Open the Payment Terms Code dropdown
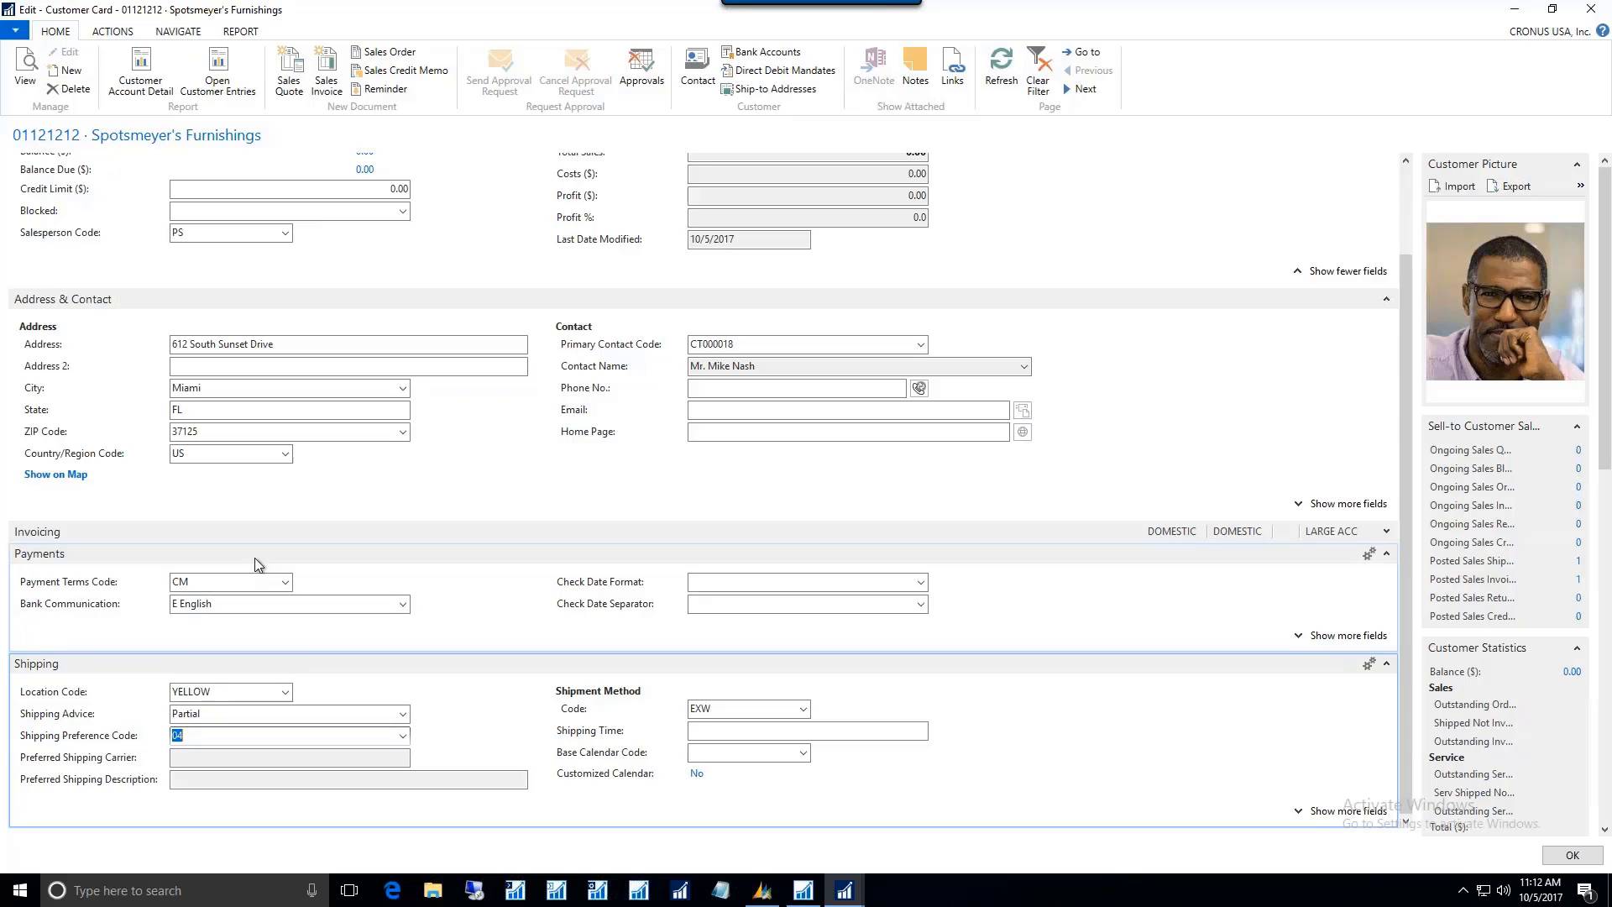The image size is (1612, 907). pos(285,581)
